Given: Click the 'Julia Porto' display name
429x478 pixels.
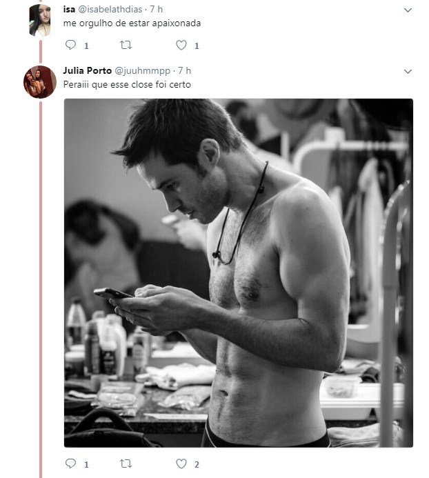Looking at the screenshot, I should click(87, 70).
